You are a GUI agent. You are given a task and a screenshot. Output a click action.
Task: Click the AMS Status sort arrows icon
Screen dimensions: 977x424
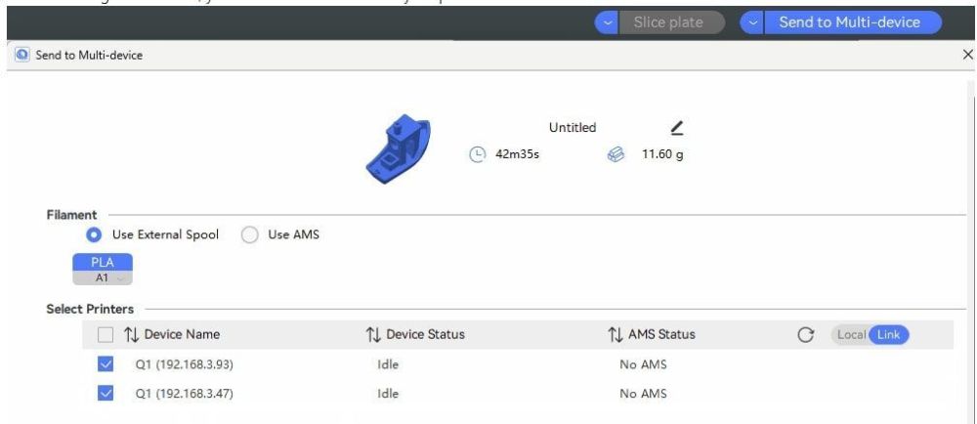(615, 335)
